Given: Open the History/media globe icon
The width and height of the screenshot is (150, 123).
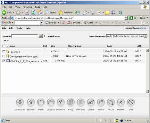Looking at the screenshot, I should [77, 12].
